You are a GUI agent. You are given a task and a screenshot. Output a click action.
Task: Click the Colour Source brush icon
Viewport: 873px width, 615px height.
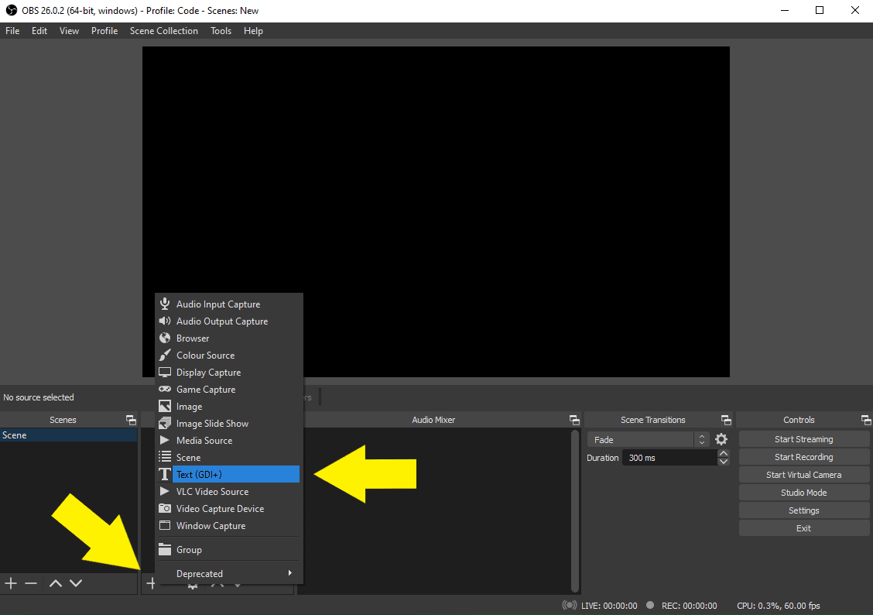click(x=165, y=355)
